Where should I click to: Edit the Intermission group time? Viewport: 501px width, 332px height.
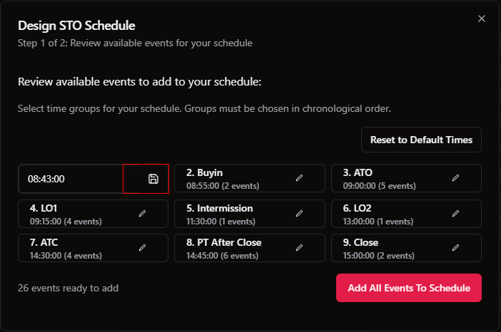point(299,213)
